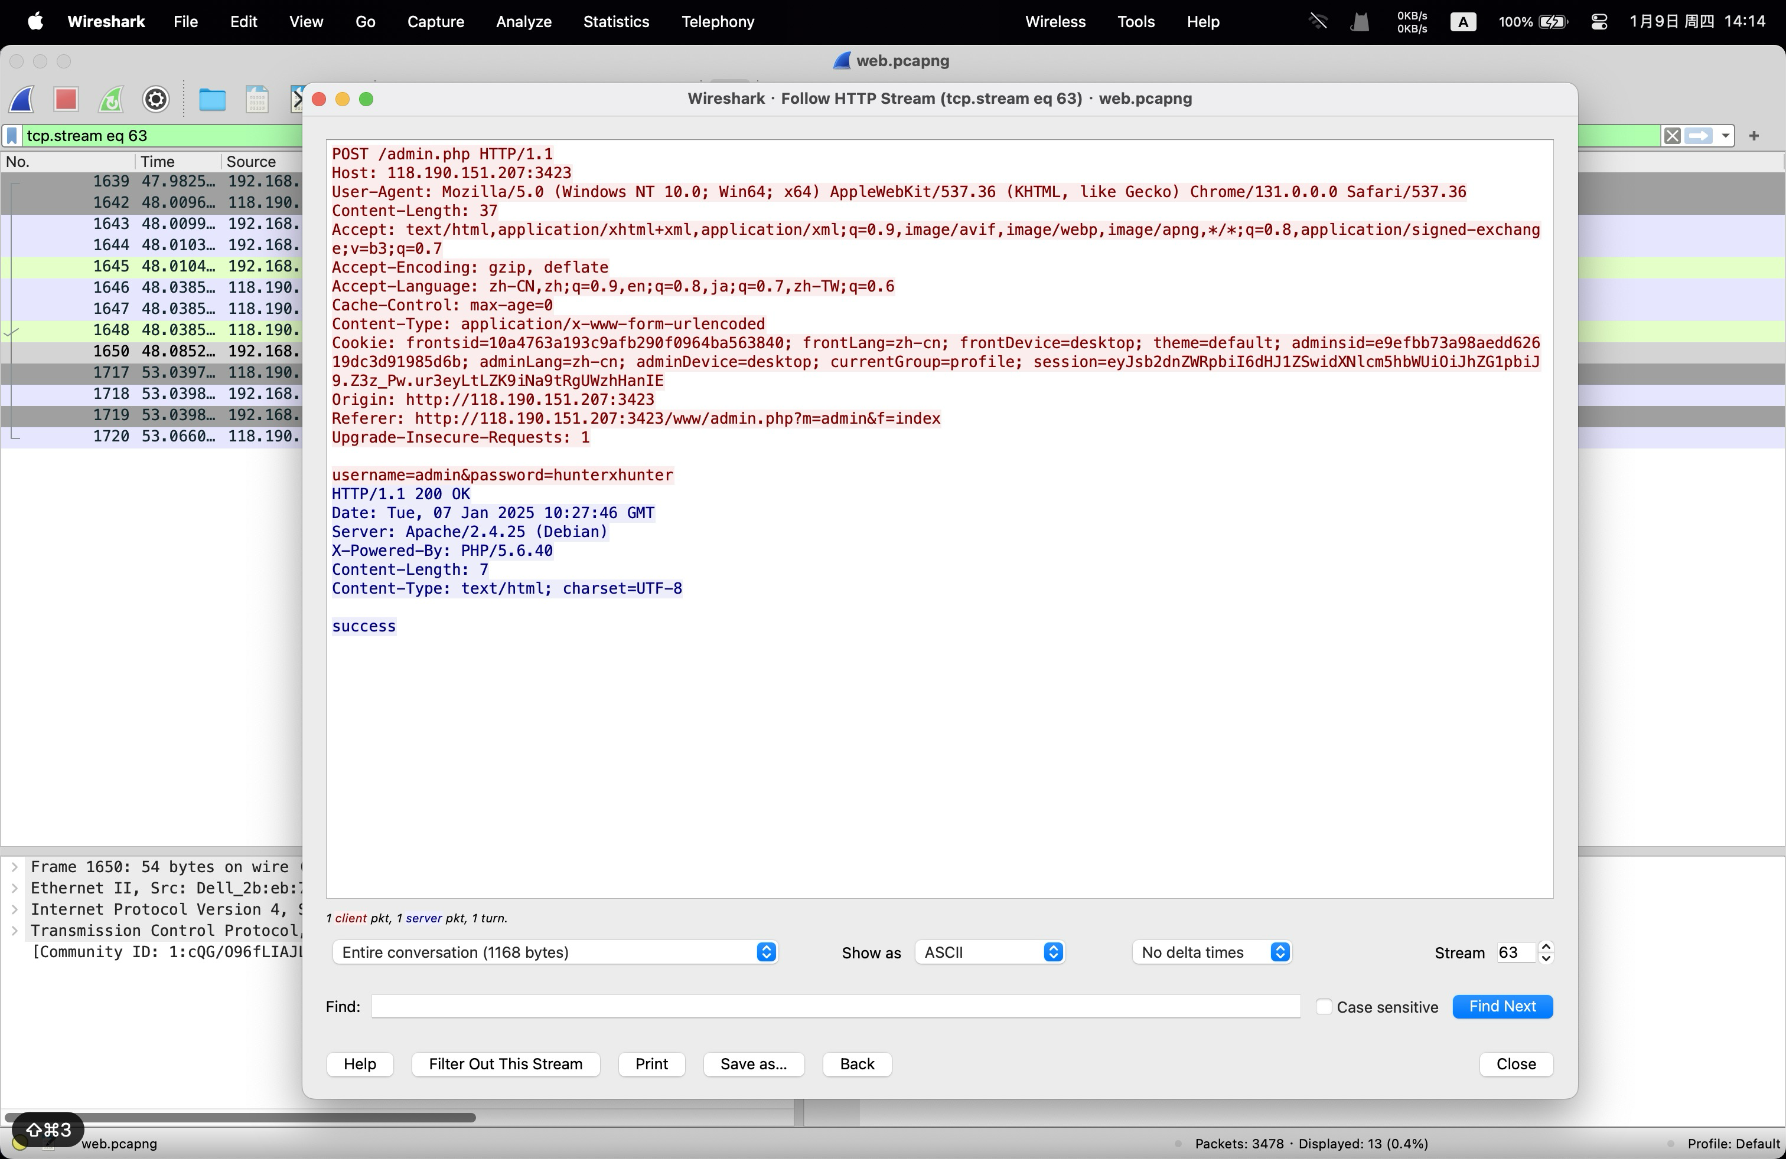Click the Print button

pos(651,1064)
